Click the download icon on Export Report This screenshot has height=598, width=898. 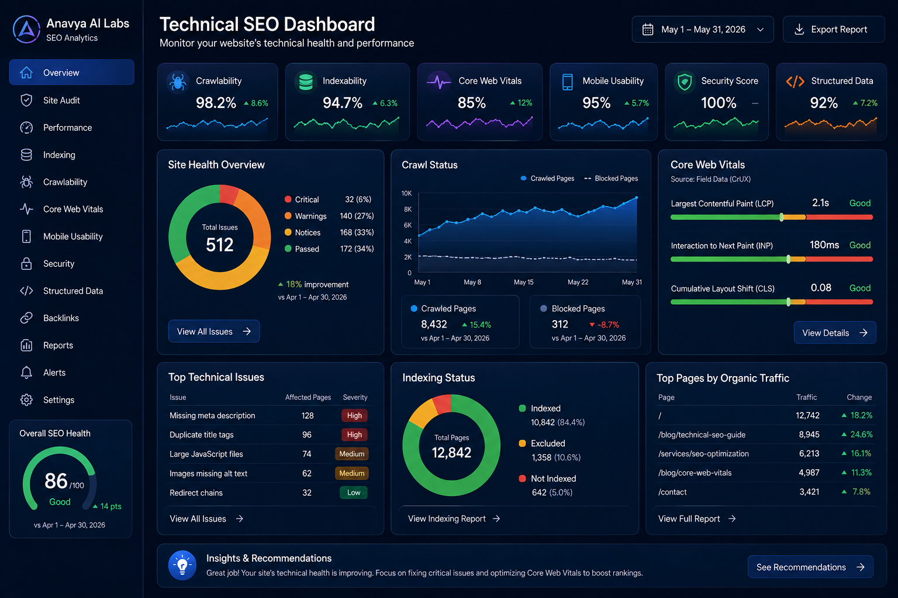point(799,29)
